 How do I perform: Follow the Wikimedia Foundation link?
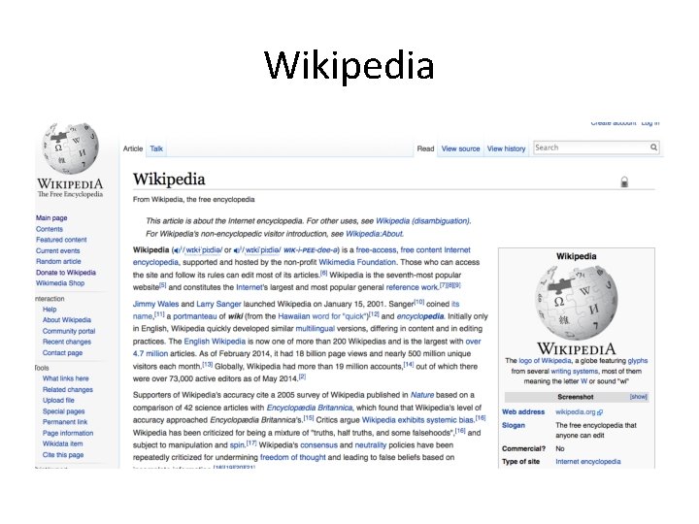pyautogui.click(x=357, y=262)
